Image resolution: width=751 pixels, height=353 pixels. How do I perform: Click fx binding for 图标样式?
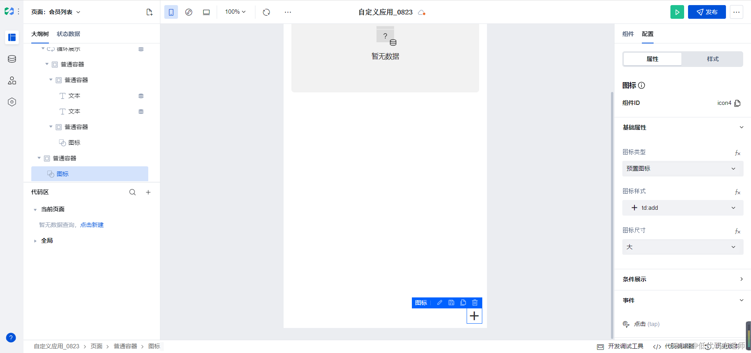click(737, 192)
